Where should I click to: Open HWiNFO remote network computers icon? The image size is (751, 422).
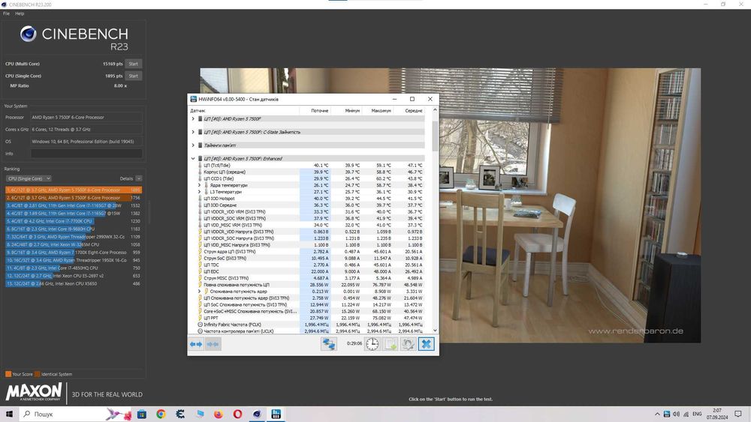click(x=329, y=344)
